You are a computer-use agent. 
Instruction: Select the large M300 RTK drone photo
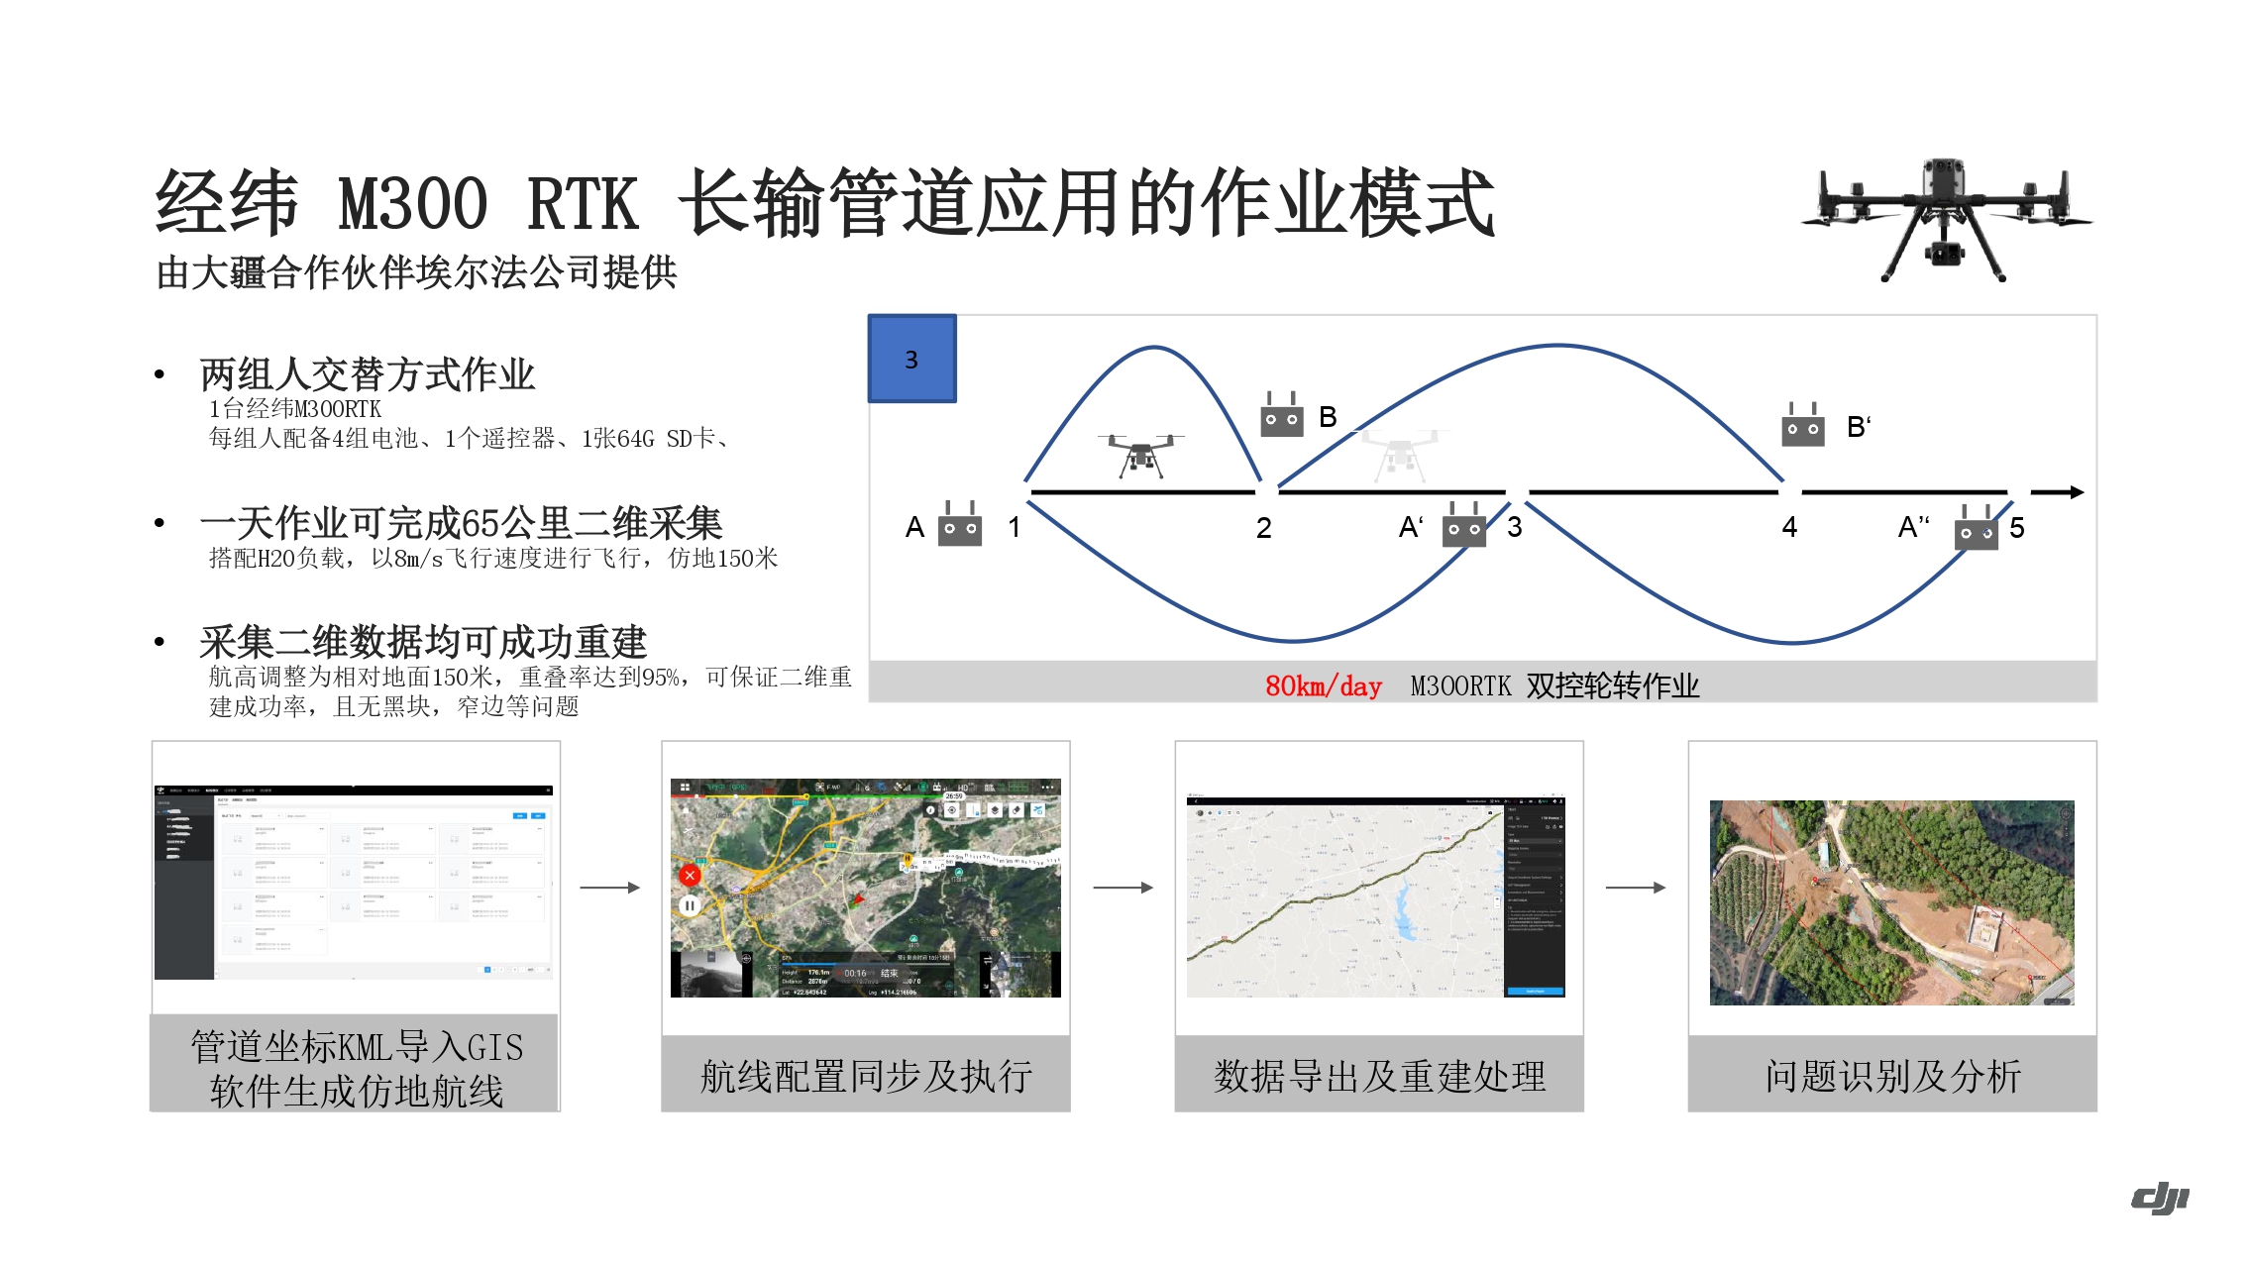(1947, 220)
